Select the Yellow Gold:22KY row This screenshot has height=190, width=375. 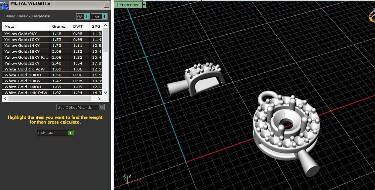pos(52,63)
